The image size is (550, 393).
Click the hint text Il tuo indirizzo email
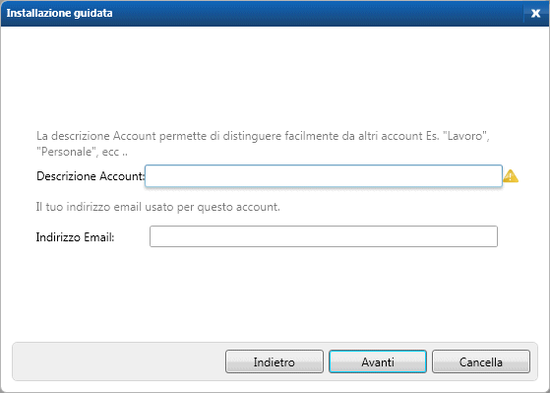(157, 207)
